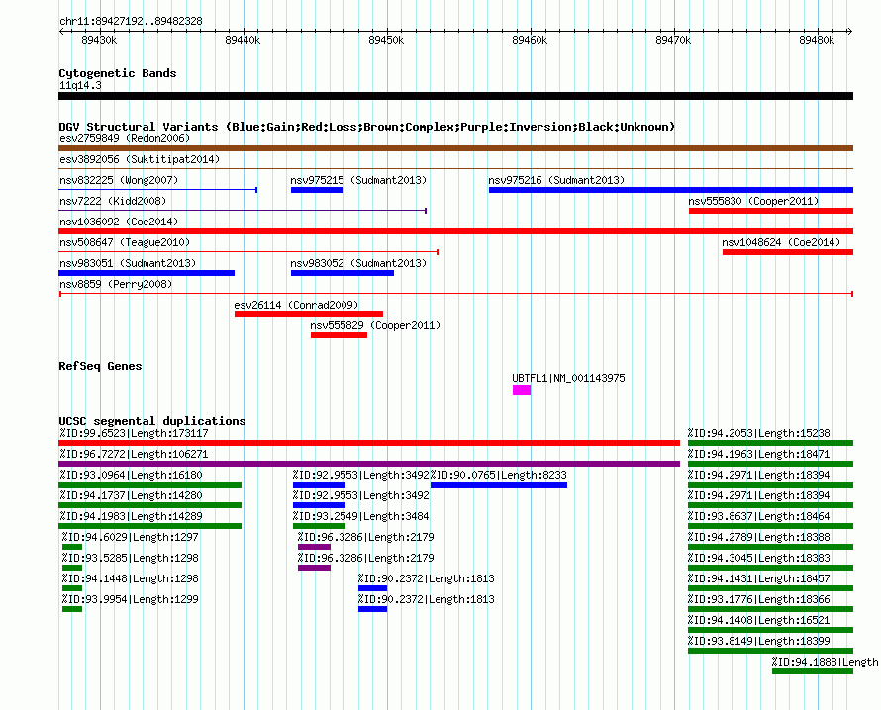Click the nsv1036092 (Coe2014) label
The height and width of the screenshot is (710, 881).
point(119,222)
